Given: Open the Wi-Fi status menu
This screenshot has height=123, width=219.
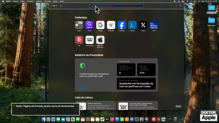Looking at the screenshot, I should pos(188,1).
